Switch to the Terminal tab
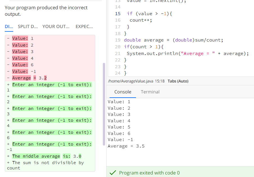The image size is (254, 177). tap(150, 92)
